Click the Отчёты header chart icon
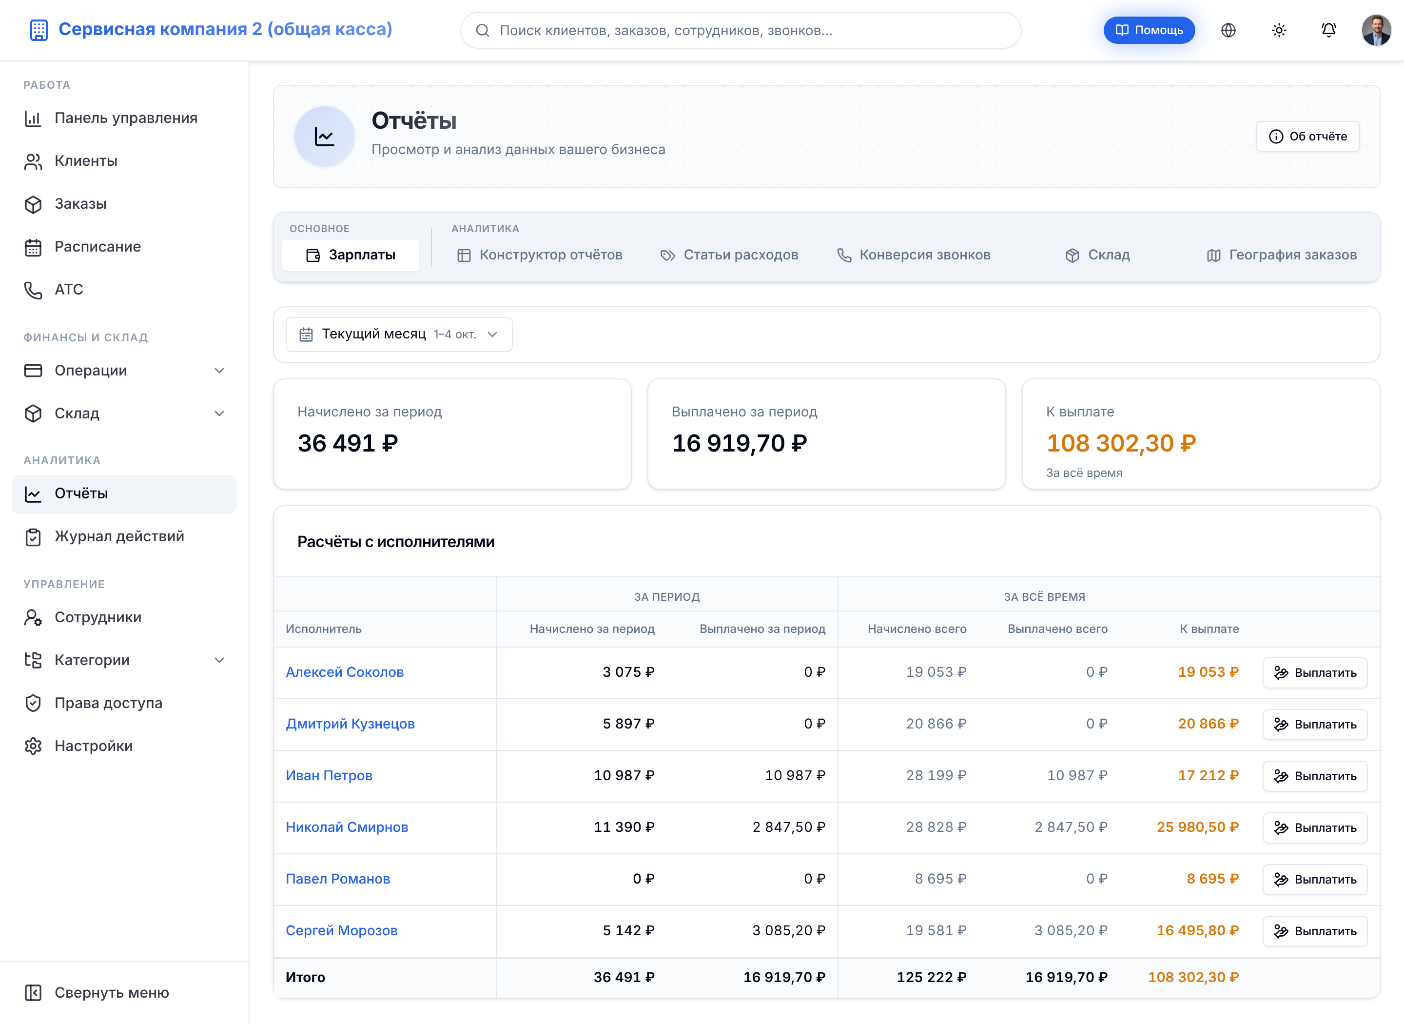 325,137
